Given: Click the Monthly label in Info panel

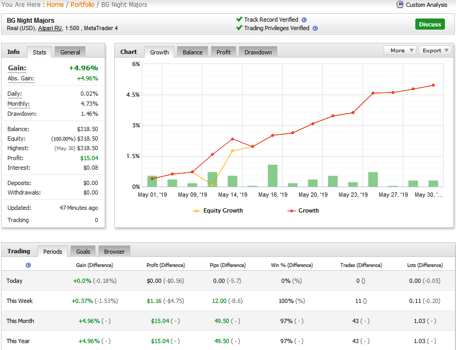Looking at the screenshot, I should tap(18, 104).
